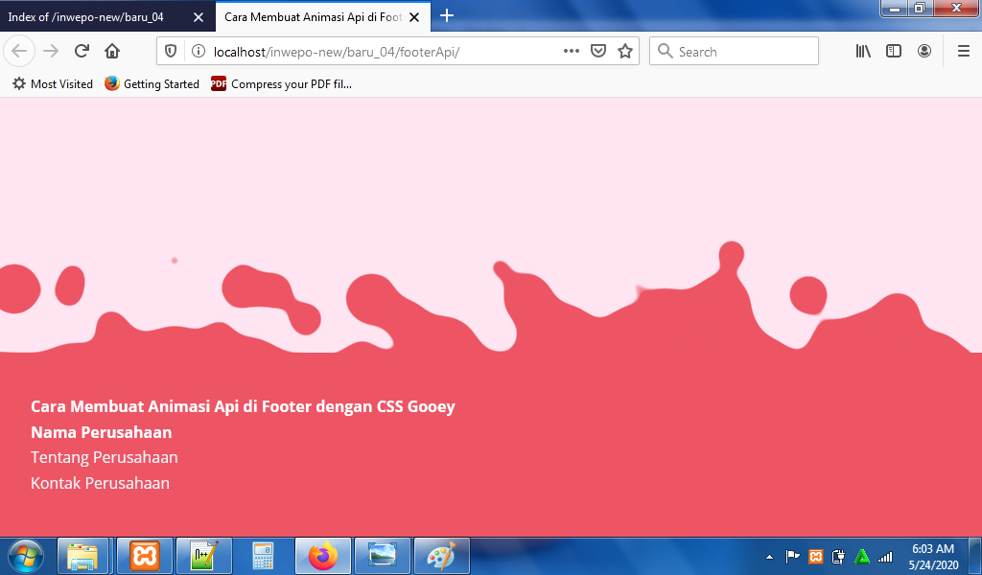Image resolution: width=982 pixels, height=575 pixels.
Task: Click Show Desktop strip on taskbar
Action: pyautogui.click(x=975, y=556)
